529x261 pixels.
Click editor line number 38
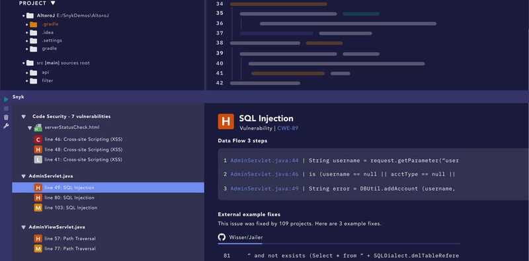(x=220, y=43)
